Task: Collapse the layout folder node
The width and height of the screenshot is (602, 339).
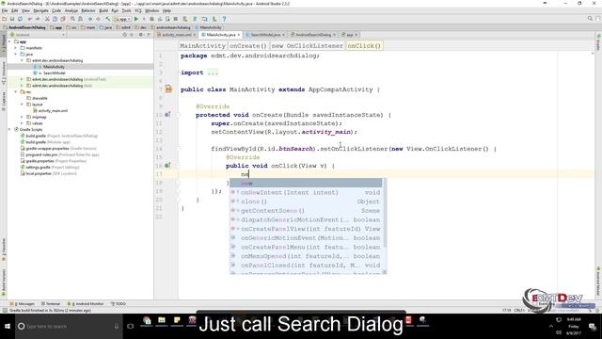Action: (22, 105)
